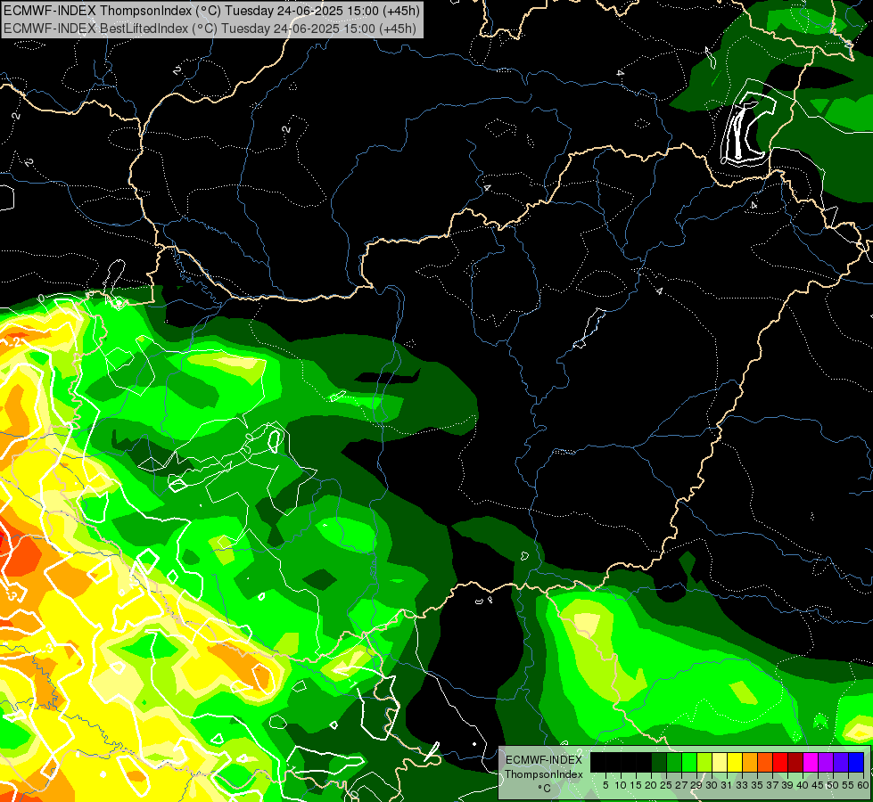Image resolution: width=873 pixels, height=802 pixels.
Task: Click the legend scale value 20
Action: point(652,785)
